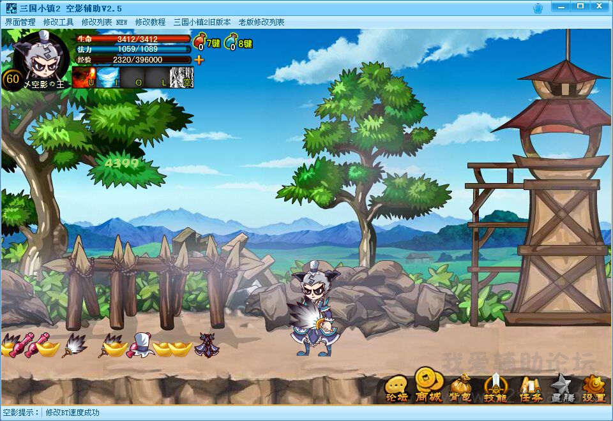This screenshot has height=421, width=613.
Task: Open the 修改列表 NEW menu
Action: 104,22
